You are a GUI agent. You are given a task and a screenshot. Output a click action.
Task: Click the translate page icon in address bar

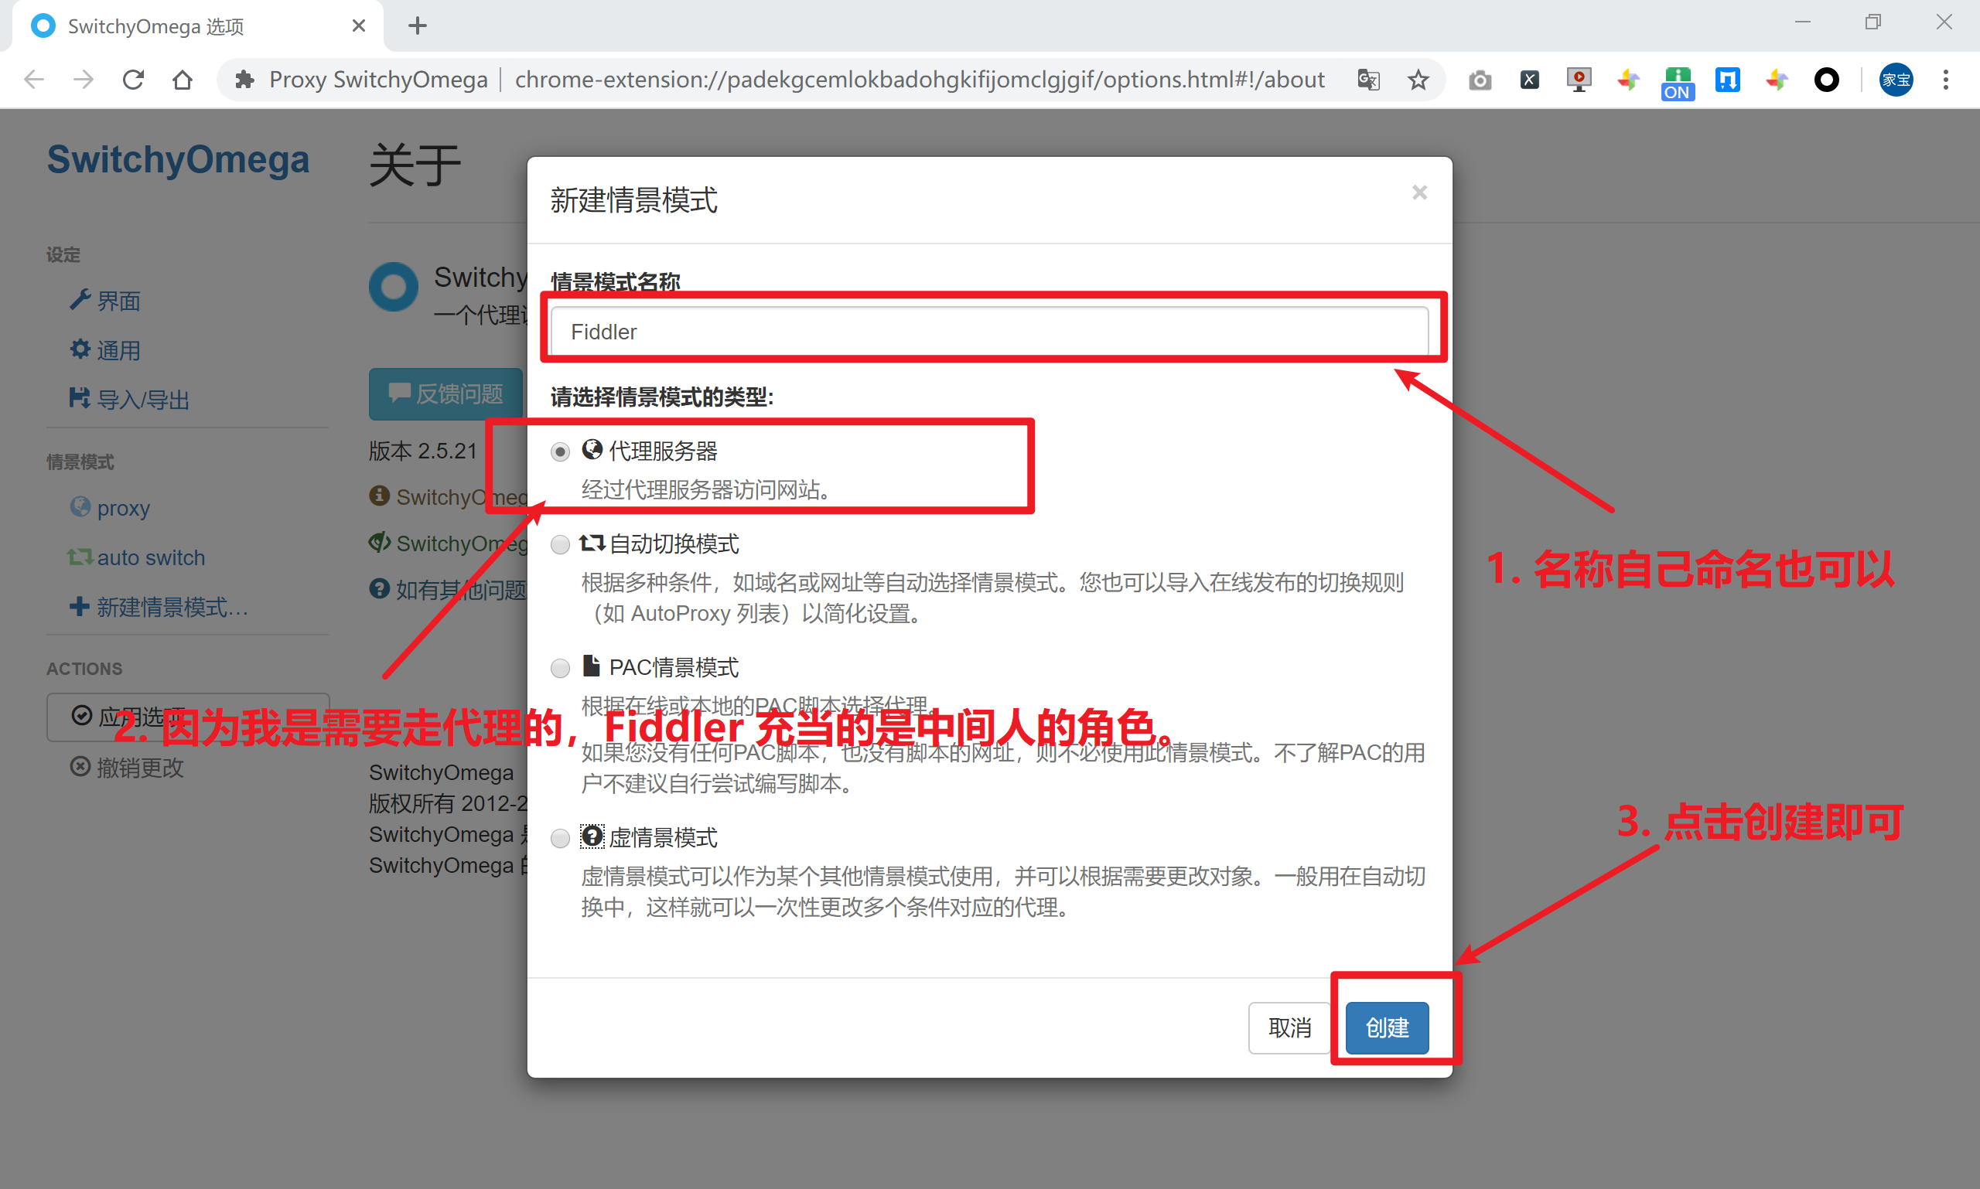coord(1368,80)
